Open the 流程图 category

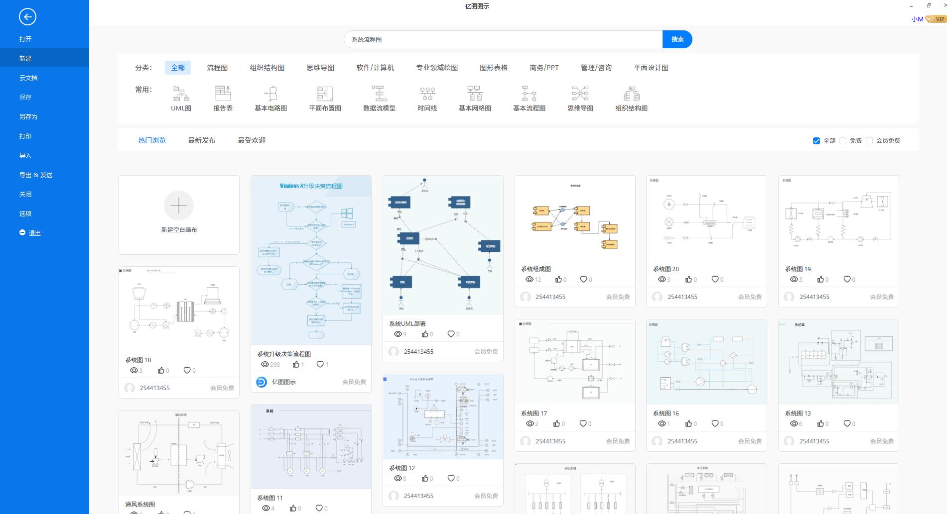click(216, 67)
